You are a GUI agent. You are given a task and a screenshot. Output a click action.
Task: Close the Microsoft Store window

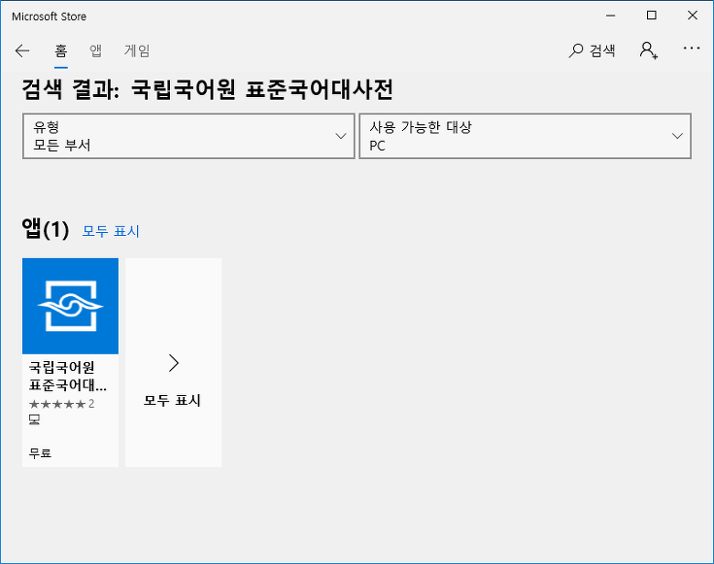(693, 16)
